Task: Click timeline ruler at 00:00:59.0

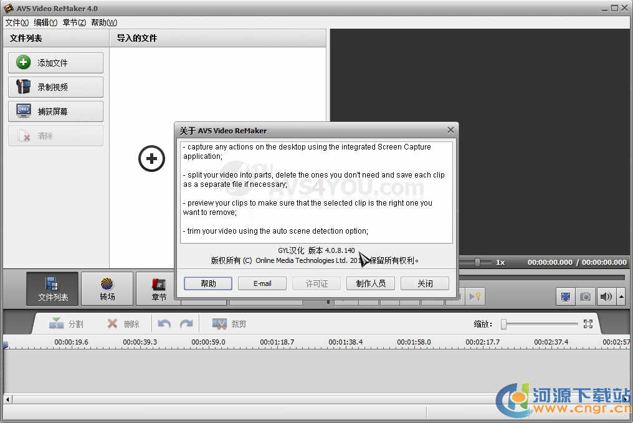Action: coord(208,342)
